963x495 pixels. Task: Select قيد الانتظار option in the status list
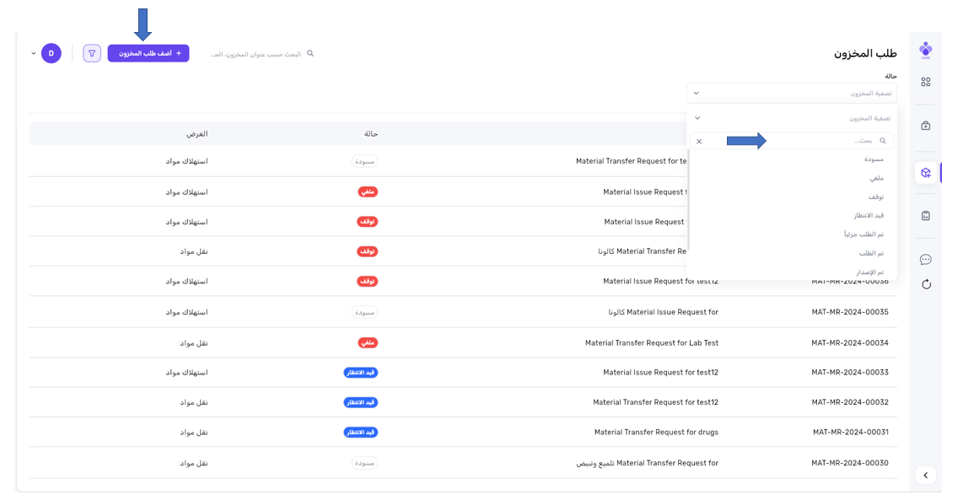(x=868, y=216)
